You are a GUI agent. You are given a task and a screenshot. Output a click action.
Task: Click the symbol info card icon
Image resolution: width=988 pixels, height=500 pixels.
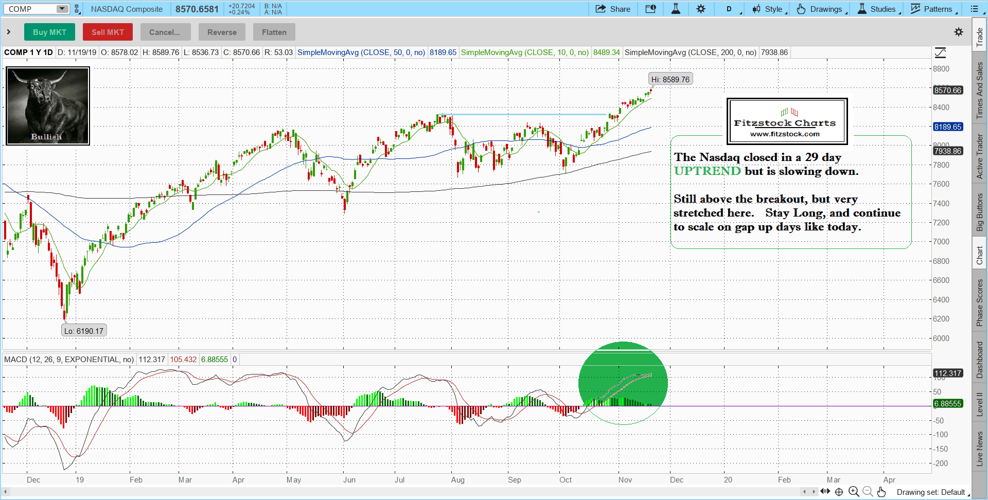coord(650,9)
